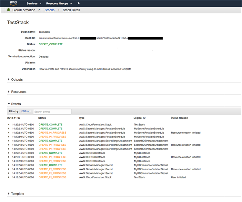Viewport: 242px width, 202px height.
Task: Expand the 14:22:46 event row
Action: (x=9, y=149)
